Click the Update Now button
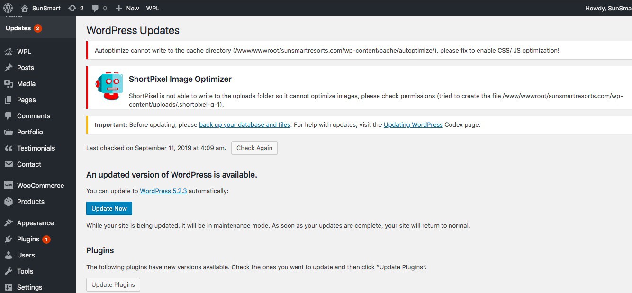Image resolution: width=632 pixels, height=293 pixels. tap(109, 208)
